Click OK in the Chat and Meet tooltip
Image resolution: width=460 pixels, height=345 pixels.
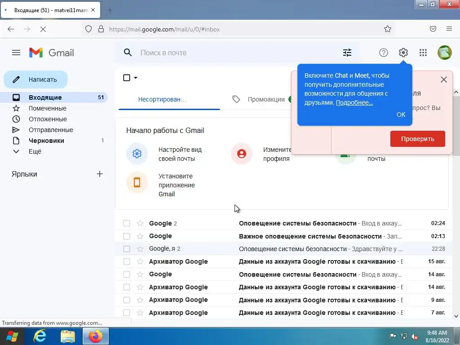[x=401, y=115]
